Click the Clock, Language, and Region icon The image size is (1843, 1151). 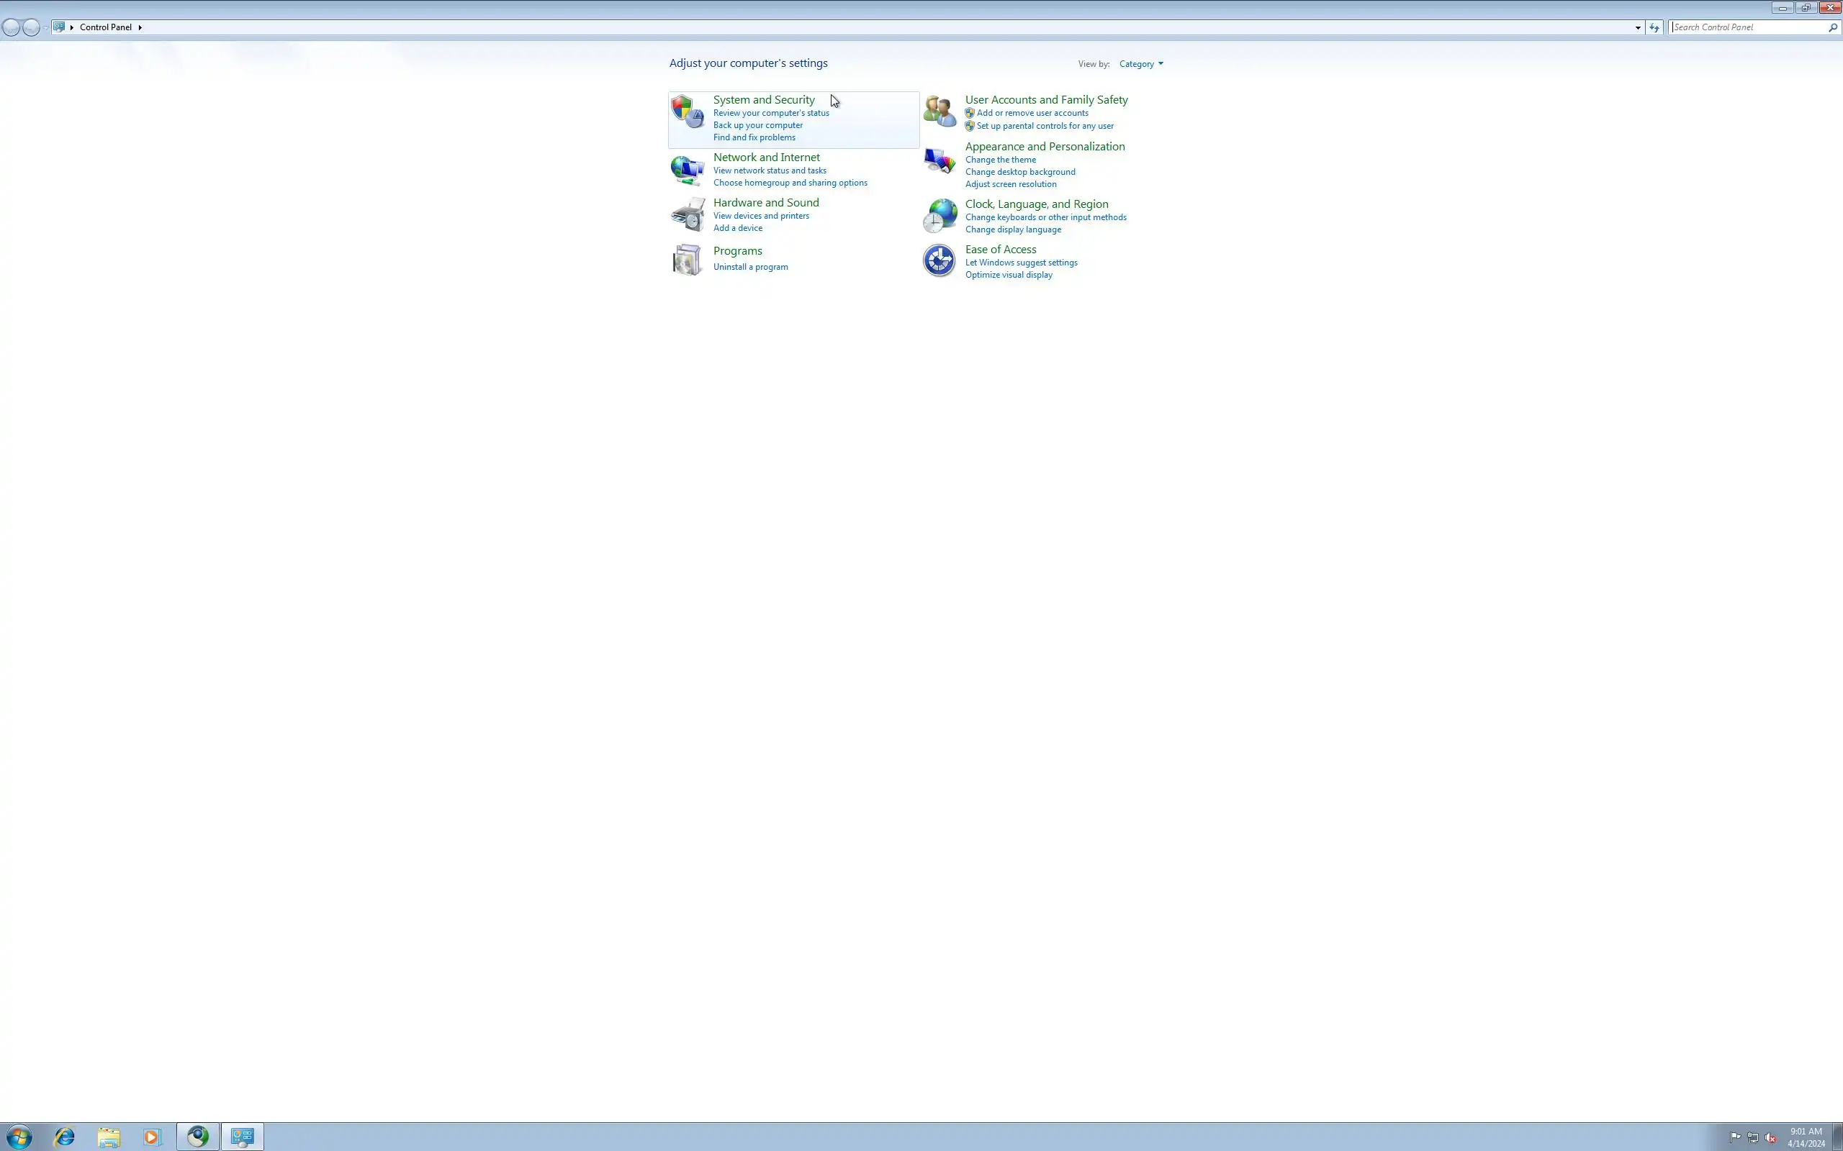pos(939,217)
